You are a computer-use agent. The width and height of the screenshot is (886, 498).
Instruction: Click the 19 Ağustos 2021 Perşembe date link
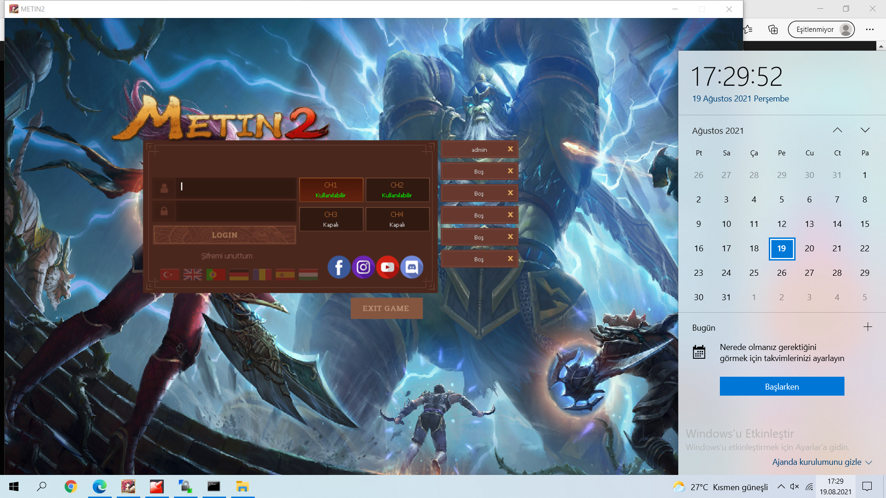pos(740,99)
